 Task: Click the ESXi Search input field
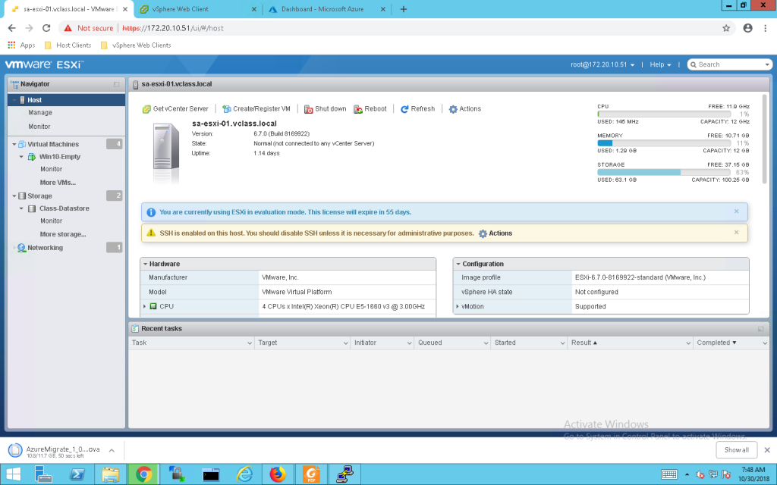click(730, 64)
